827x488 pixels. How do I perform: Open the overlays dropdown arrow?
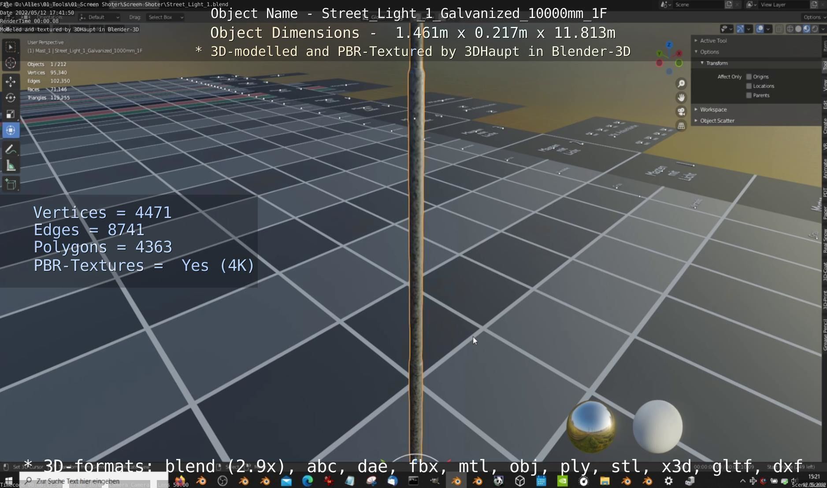pos(768,29)
